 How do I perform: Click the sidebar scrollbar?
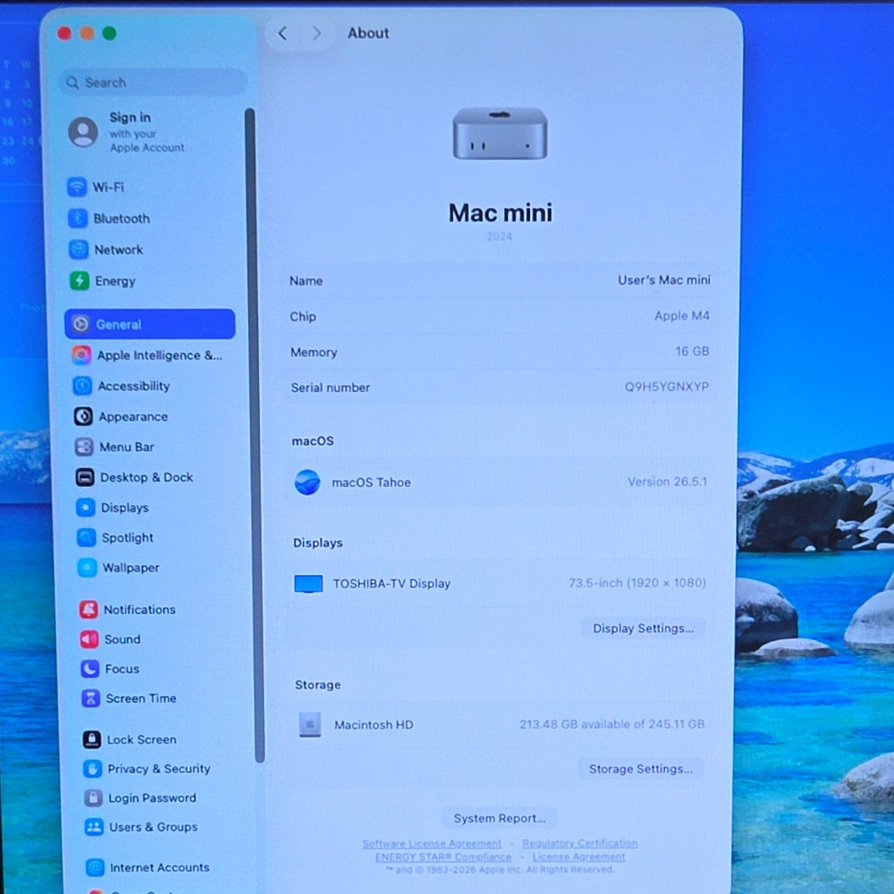(254, 435)
